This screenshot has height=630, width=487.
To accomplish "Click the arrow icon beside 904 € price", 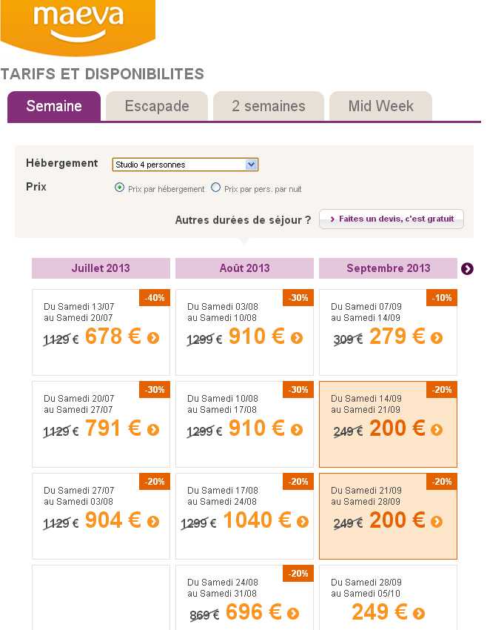I will pyautogui.click(x=153, y=522).
